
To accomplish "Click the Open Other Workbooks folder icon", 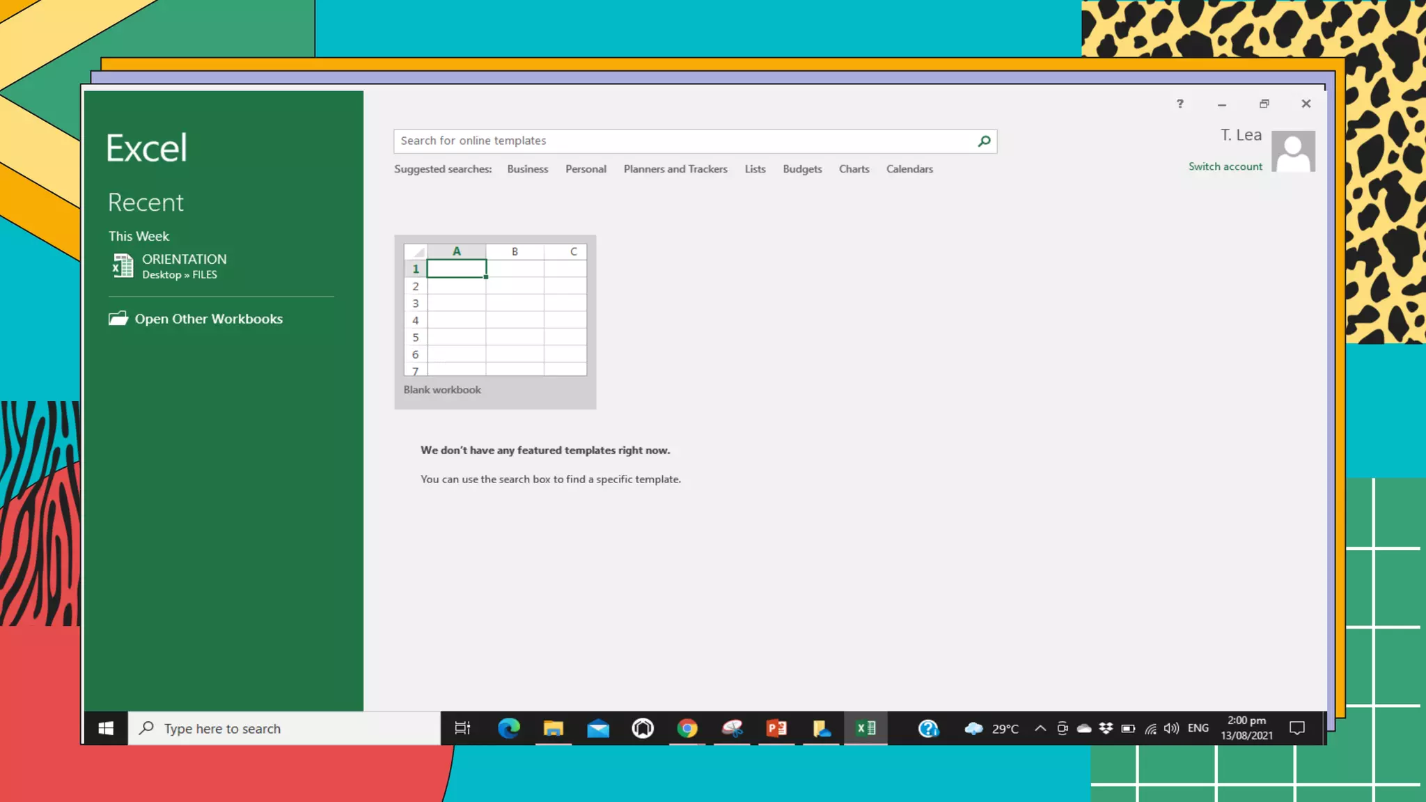I will [x=118, y=319].
